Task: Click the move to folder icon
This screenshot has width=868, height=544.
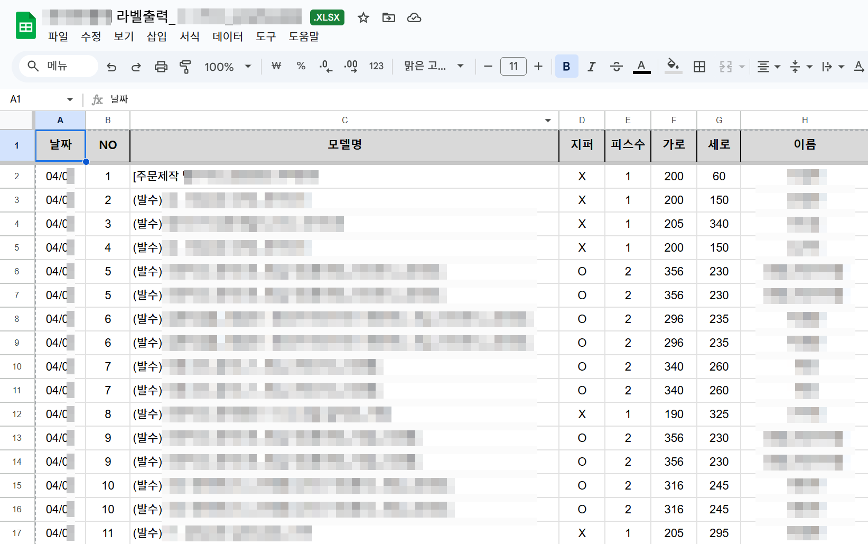Action: [388, 18]
